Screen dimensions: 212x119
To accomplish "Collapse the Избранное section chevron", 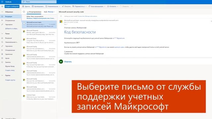I will pyautogui.click(x=2, y=12).
